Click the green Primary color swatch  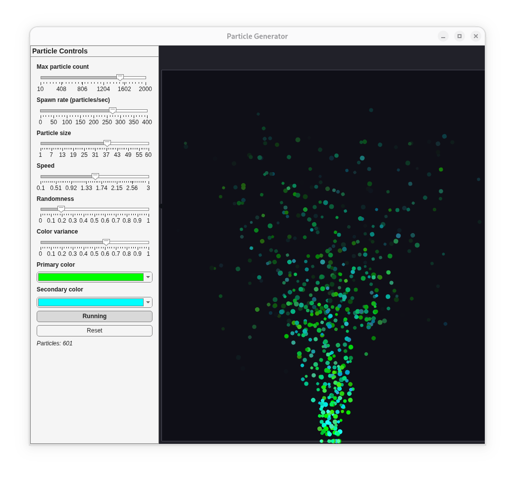(91, 278)
